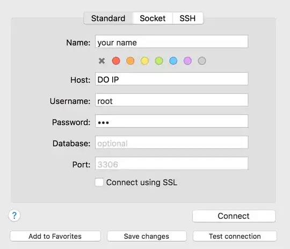The width and height of the screenshot is (290, 249).
Task: Choose the blue color label
Action: coord(173,61)
